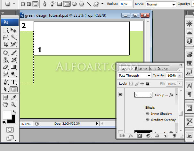Open the layer Opacity slider arrow
Screen dimensions: 194x151
[180, 75]
